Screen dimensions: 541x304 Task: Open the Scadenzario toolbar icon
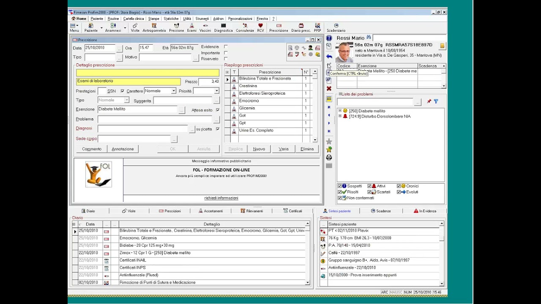click(x=336, y=28)
